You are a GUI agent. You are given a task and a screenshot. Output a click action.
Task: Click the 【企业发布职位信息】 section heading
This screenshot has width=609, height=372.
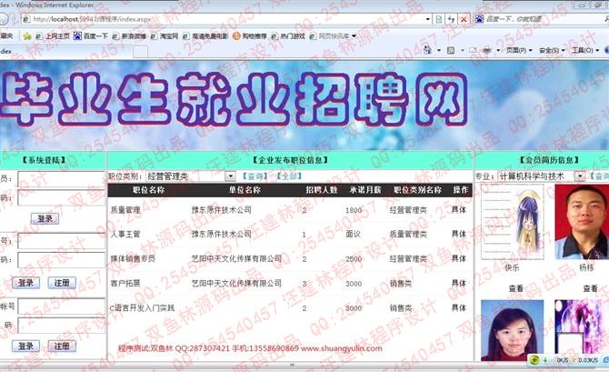click(x=290, y=160)
